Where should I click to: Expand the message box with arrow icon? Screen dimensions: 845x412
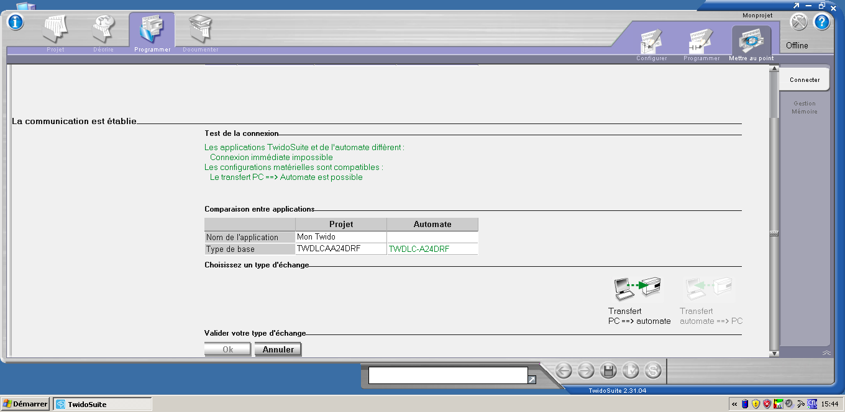(x=532, y=380)
